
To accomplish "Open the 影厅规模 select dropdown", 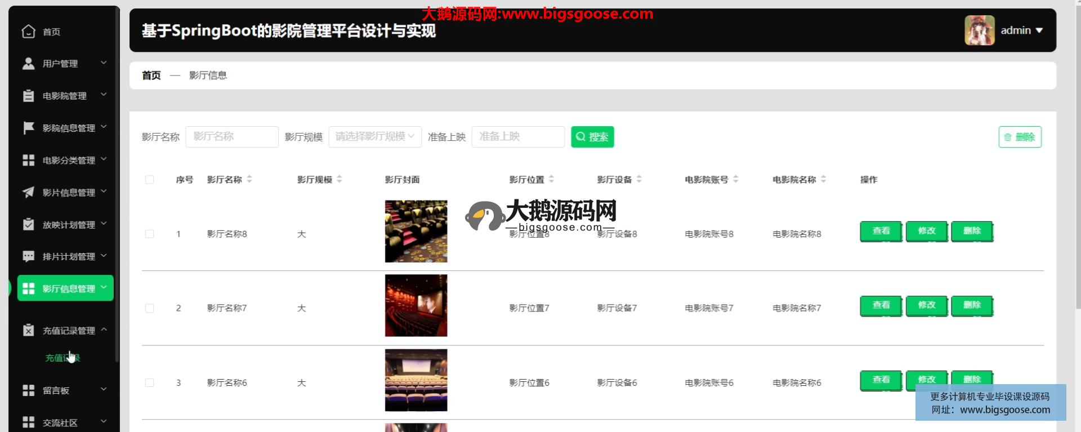I will [x=375, y=137].
